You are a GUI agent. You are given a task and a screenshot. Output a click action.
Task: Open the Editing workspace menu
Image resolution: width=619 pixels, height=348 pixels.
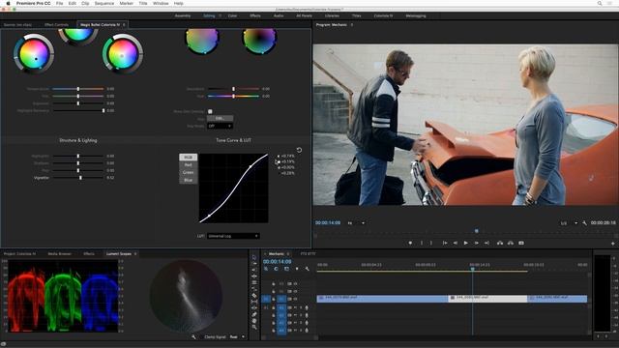[x=220, y=15]
